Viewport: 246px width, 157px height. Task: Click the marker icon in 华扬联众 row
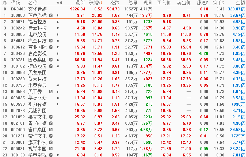pos(58,98)
